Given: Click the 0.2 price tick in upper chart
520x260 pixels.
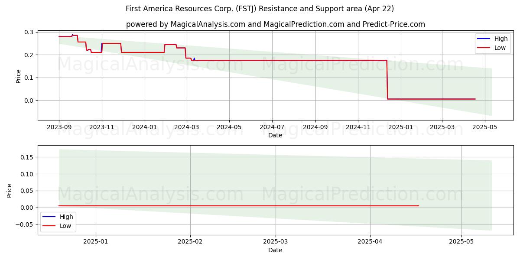Looking at the screenshot, I should pos(29,55).
